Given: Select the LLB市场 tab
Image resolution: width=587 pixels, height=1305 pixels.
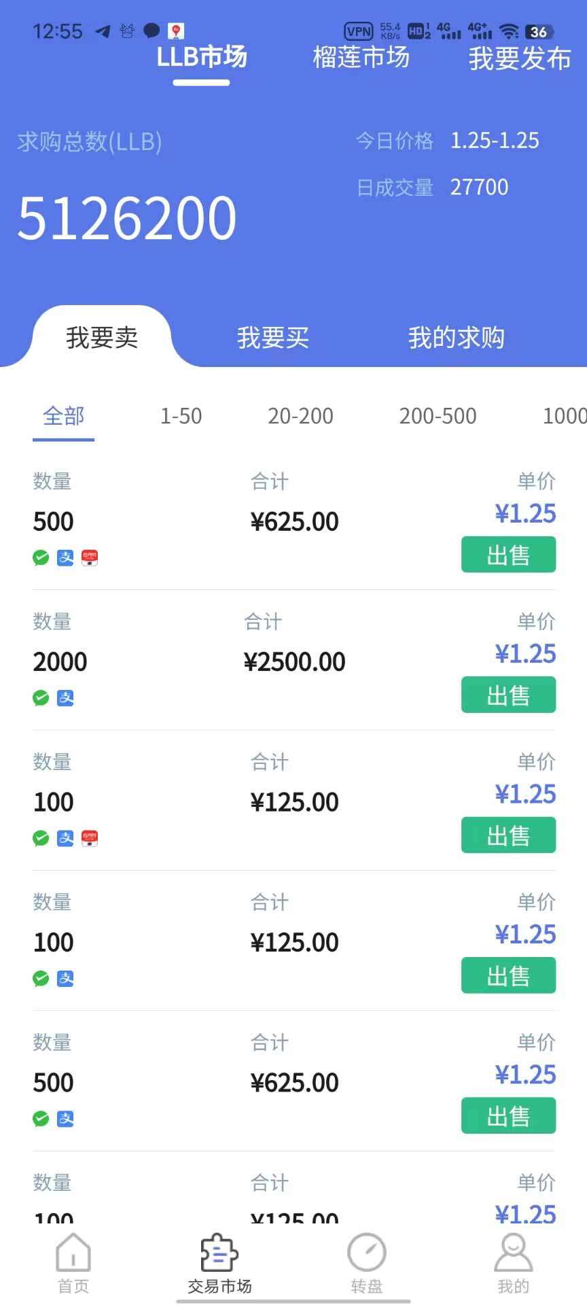Looking at the screenshot, I should (201, 57).
